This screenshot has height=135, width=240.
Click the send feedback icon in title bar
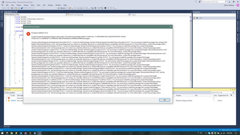200,2
